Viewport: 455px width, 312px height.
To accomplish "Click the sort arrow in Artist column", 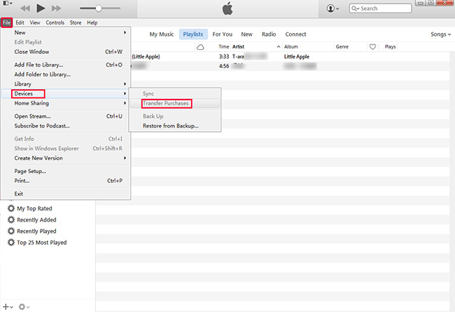I will [x=279, y=46].
